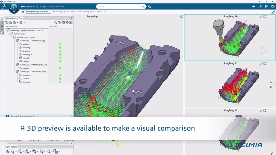This screenshot has width=276, height=155.
Task: Open Activities Process View panel settings gear
Action: [x=72, y=18]
